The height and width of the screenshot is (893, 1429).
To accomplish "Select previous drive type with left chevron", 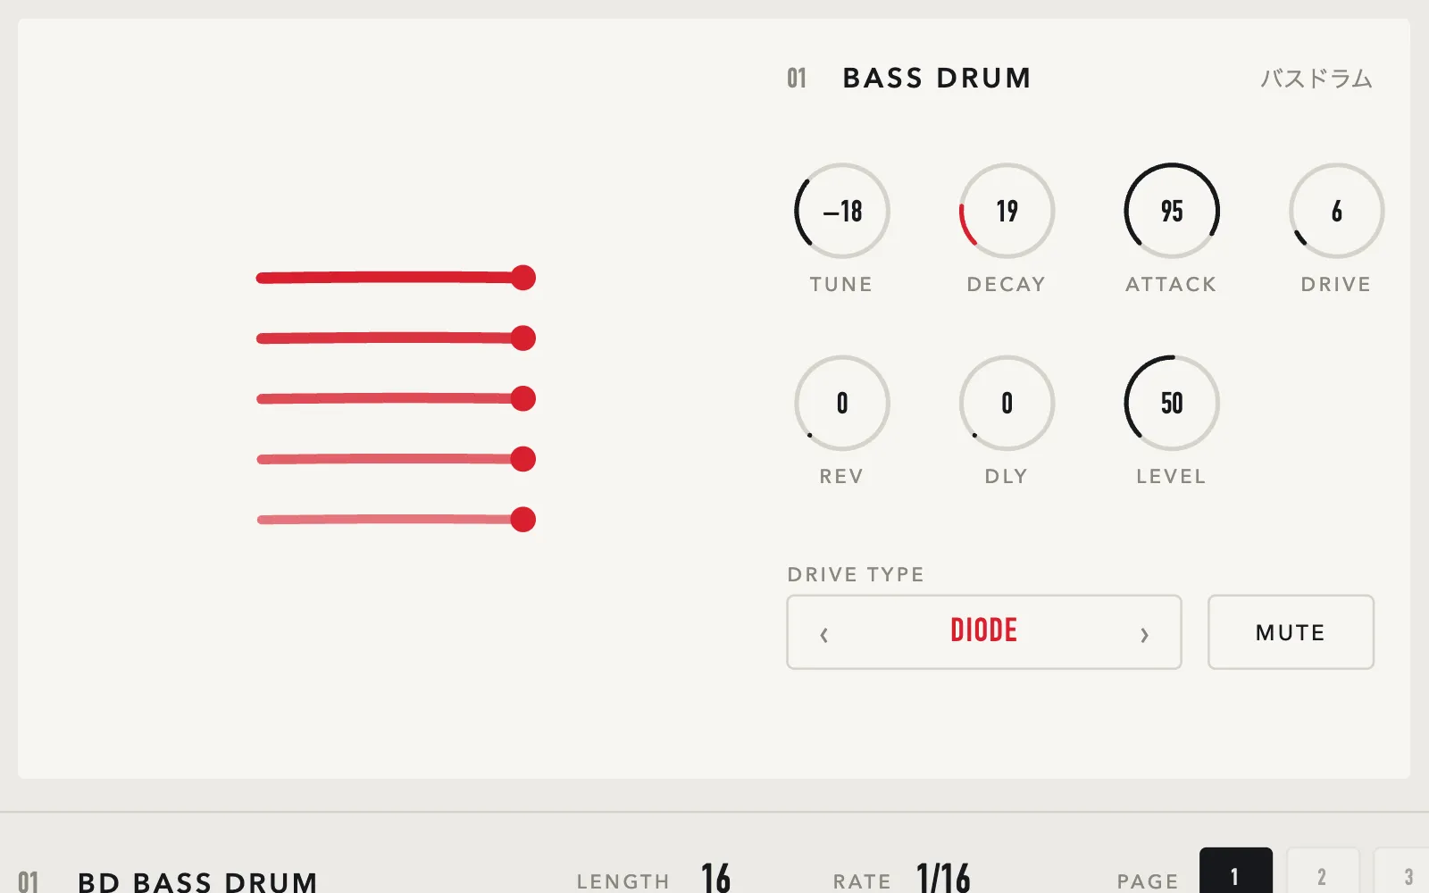I will pos(823,634).
